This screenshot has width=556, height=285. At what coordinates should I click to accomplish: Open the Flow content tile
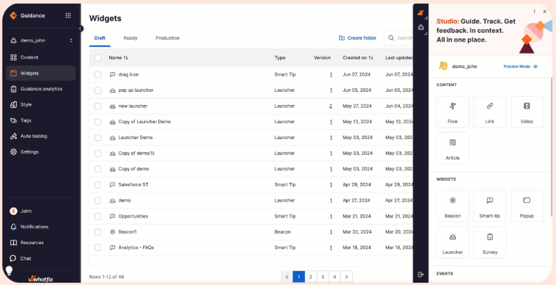click(452, 111)
